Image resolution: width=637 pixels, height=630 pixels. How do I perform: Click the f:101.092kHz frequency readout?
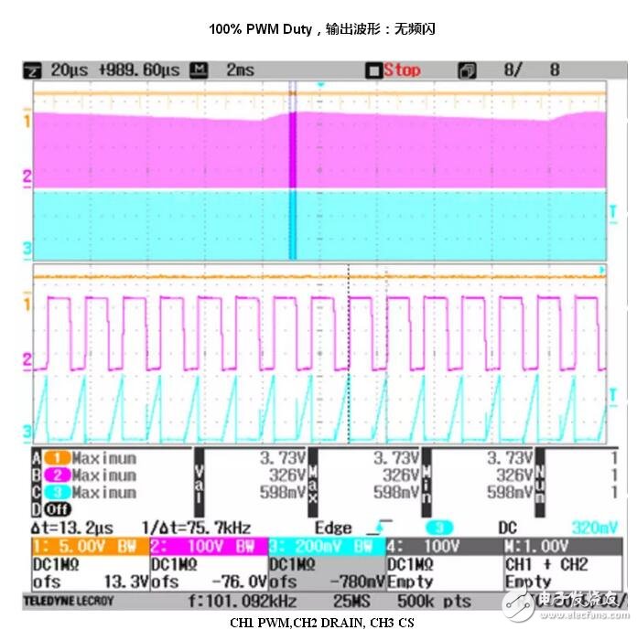click(243, 601)
